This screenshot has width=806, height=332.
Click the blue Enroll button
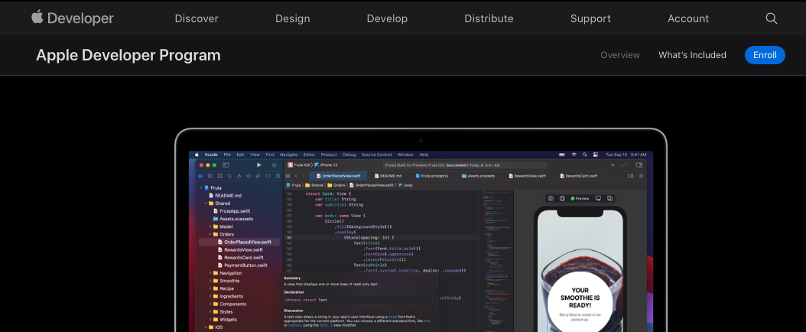pos(765,55)
